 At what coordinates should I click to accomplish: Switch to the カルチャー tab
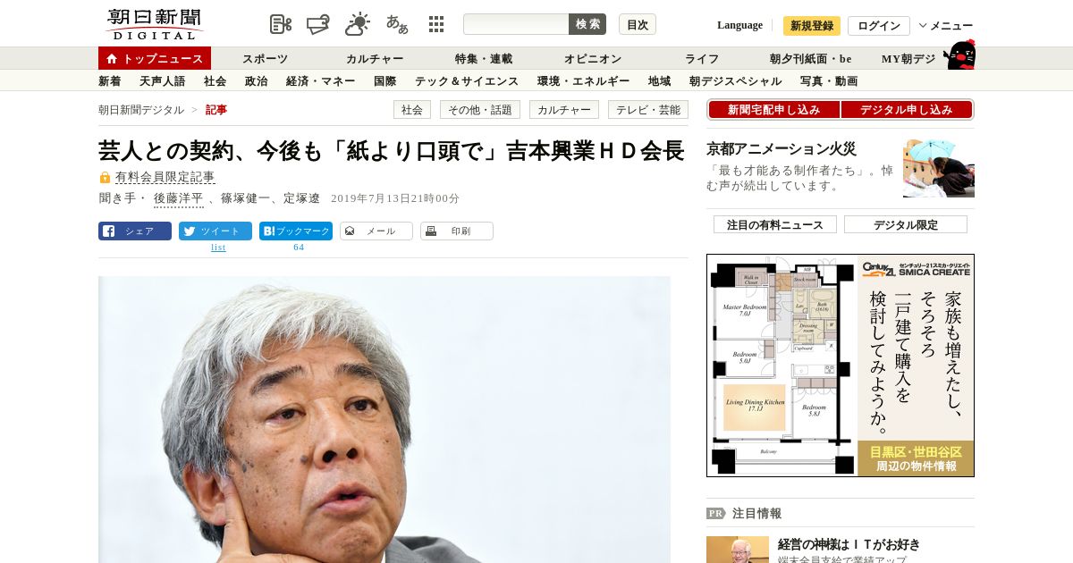[375, 59]
